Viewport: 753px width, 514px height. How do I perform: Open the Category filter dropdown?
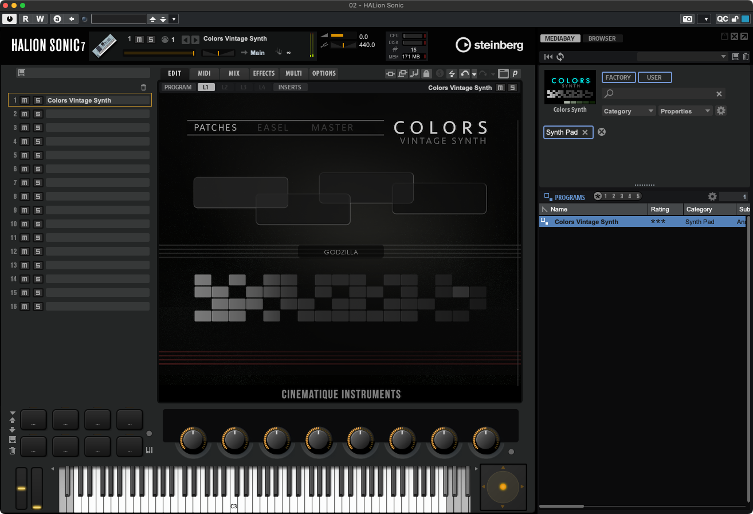(629, 111)
